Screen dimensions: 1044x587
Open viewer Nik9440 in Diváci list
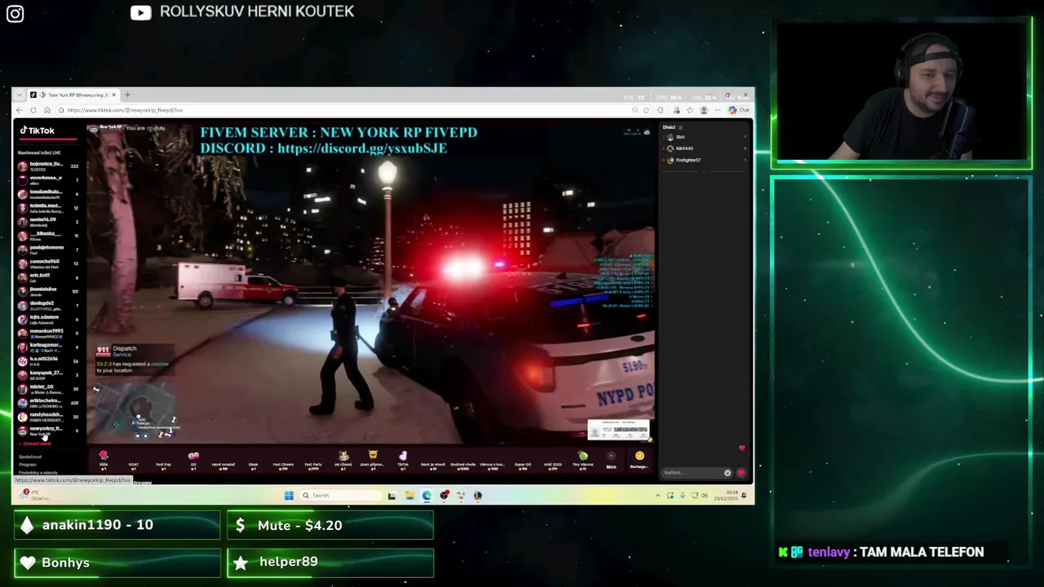click(706, 148)
